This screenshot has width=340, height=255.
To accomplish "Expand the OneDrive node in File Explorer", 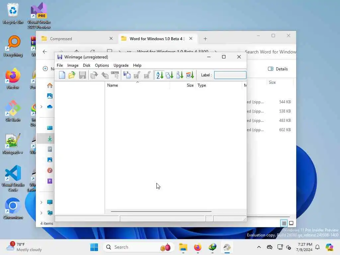I will pyautogui.click(x=41, y=107).
